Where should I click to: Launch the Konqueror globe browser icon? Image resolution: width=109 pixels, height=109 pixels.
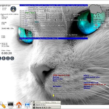pyautogui.click(x=27, y=105)
